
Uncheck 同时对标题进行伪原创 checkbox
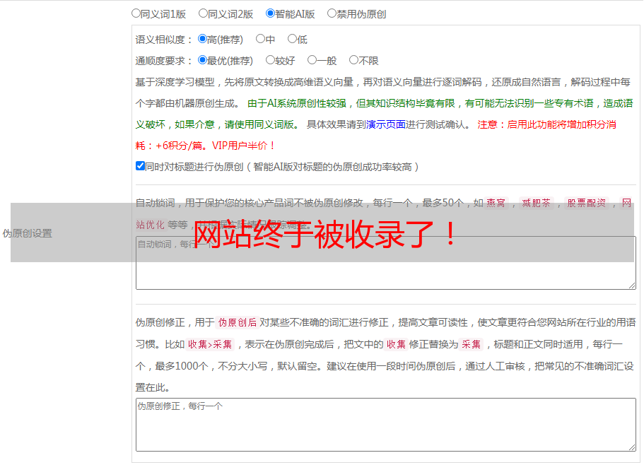tap(140, 166)
